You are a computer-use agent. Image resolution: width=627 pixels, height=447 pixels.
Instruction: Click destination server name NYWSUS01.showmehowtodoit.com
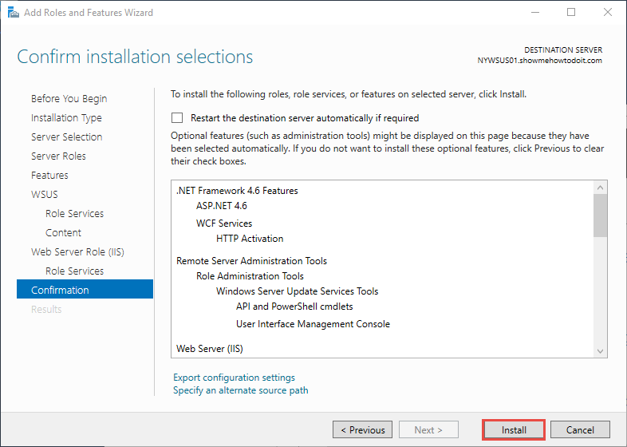539,61
